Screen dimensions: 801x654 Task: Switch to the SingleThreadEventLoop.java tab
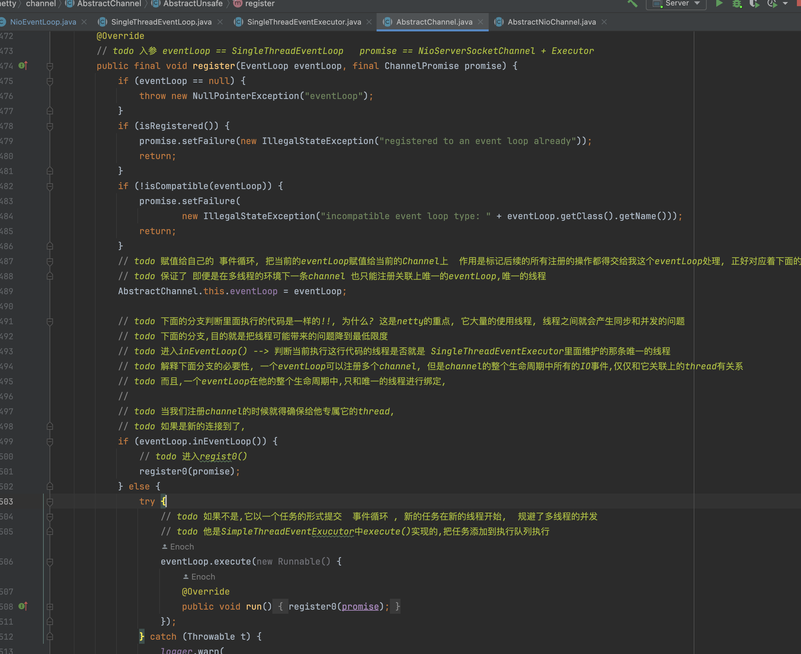(161, 22)
